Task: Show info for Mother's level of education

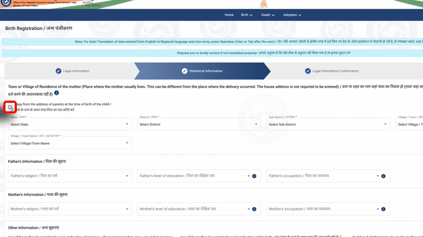Action: click(x=254, y=209)
